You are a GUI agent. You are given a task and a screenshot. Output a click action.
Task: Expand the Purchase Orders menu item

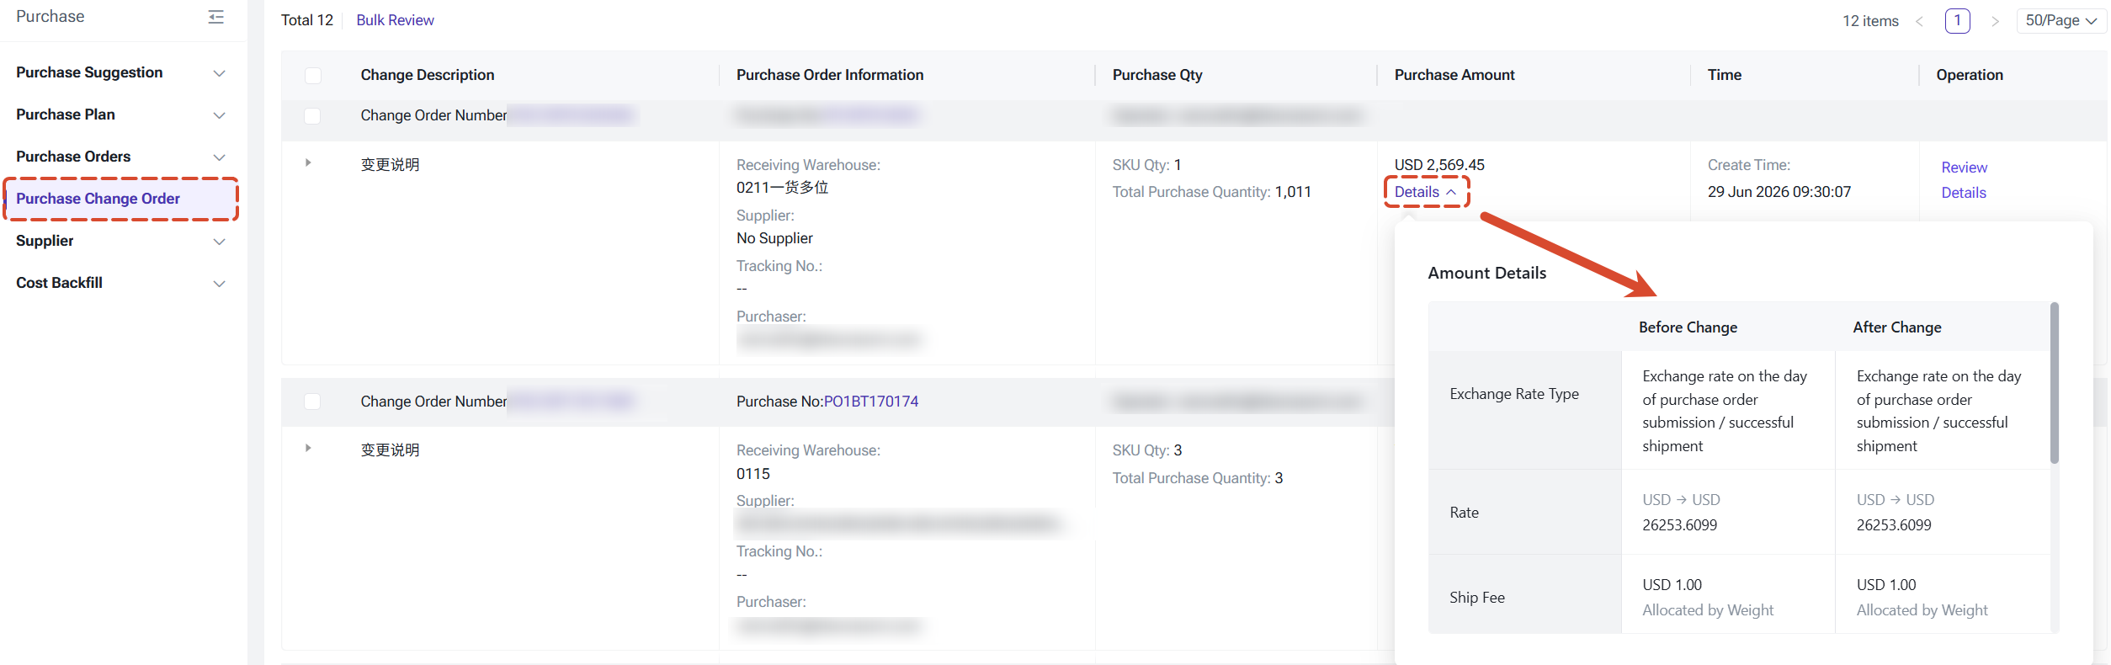[x=121, y=157]
